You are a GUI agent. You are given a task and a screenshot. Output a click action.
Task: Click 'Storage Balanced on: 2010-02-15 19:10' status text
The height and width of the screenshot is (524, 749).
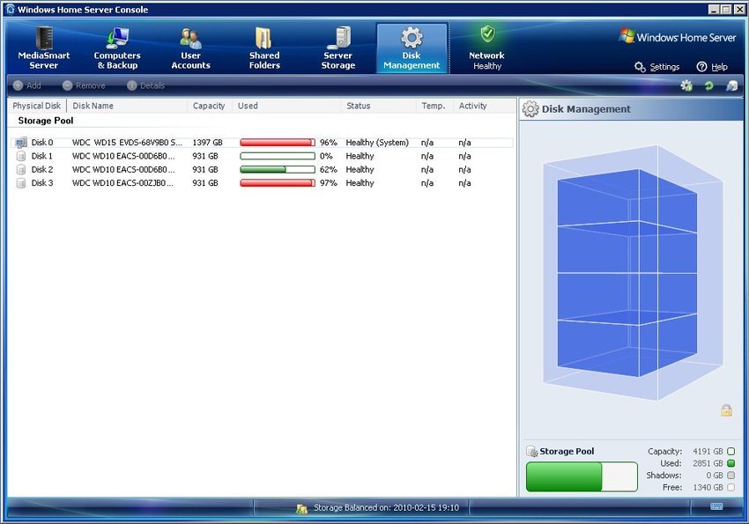(x=386, y=508)
